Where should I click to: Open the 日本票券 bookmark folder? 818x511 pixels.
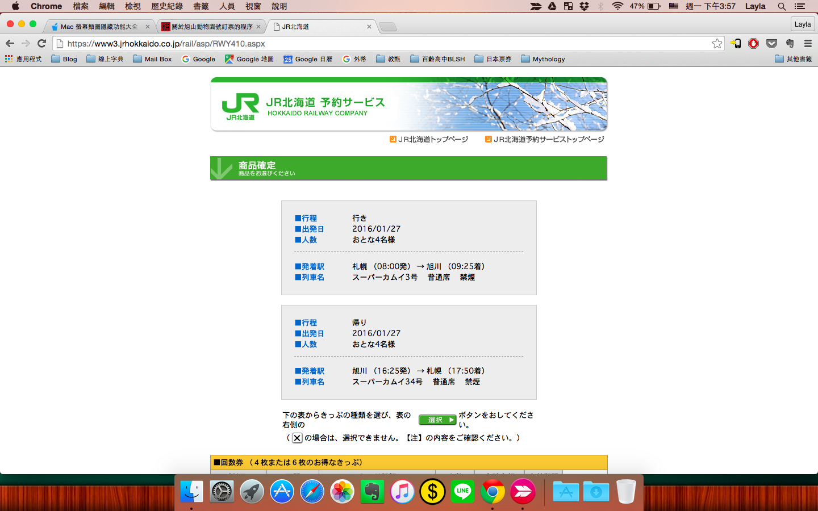click(x=493, y=59)
